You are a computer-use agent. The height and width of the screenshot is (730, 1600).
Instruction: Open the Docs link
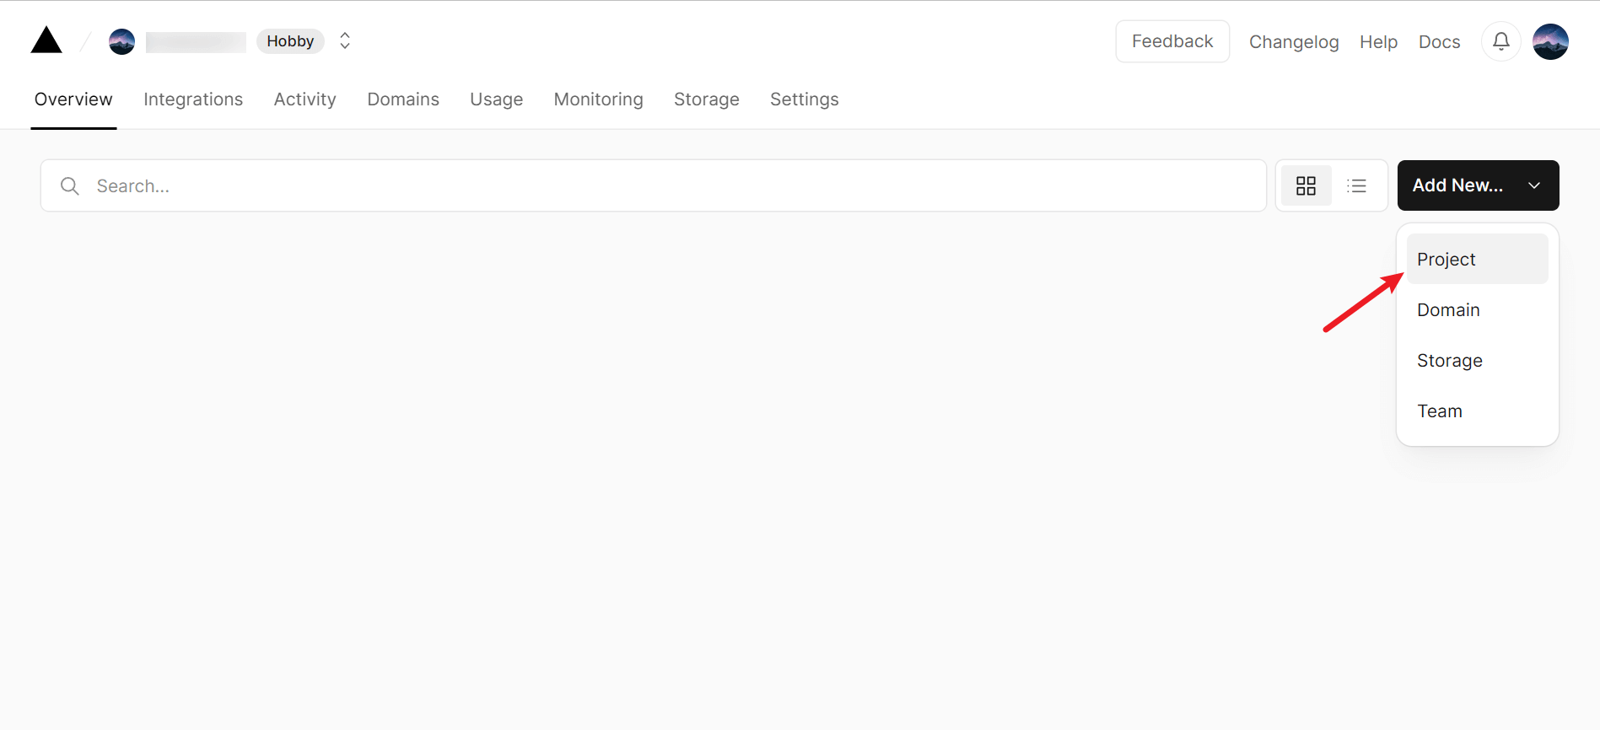(x=1439, y=42)
